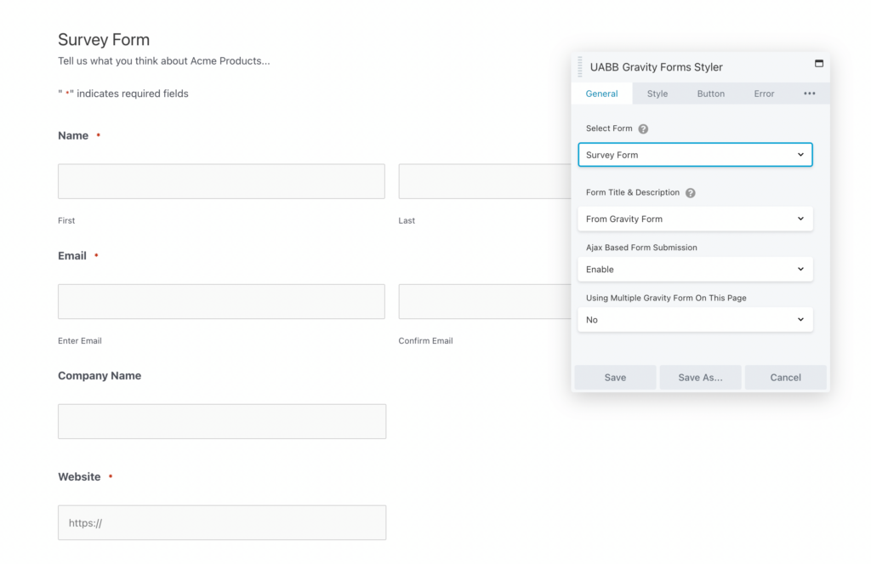The image size is (871, 564).
Task: Open the help tooltip beside Form Title & Description
Action: click(x=690, y=192)
